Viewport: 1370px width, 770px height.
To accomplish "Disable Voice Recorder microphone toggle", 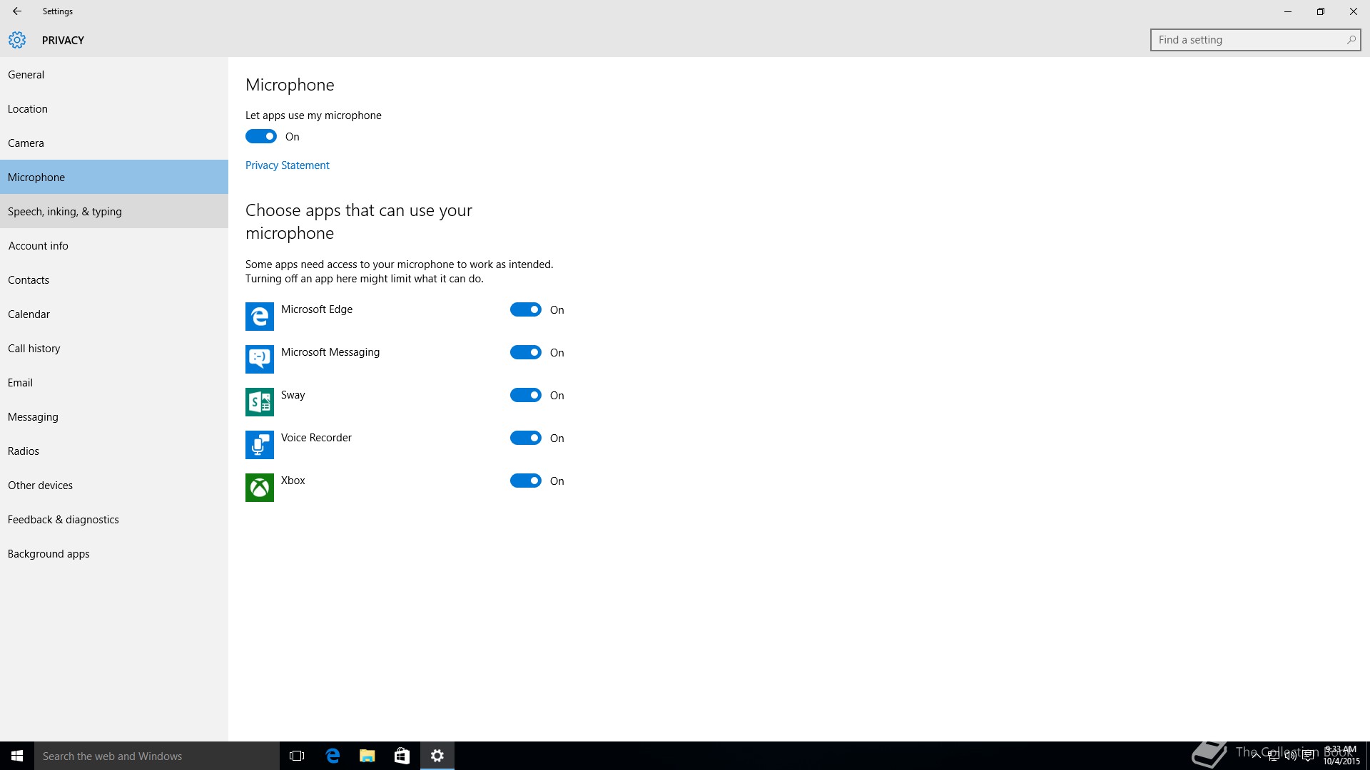I will click(x=526, y=438).
